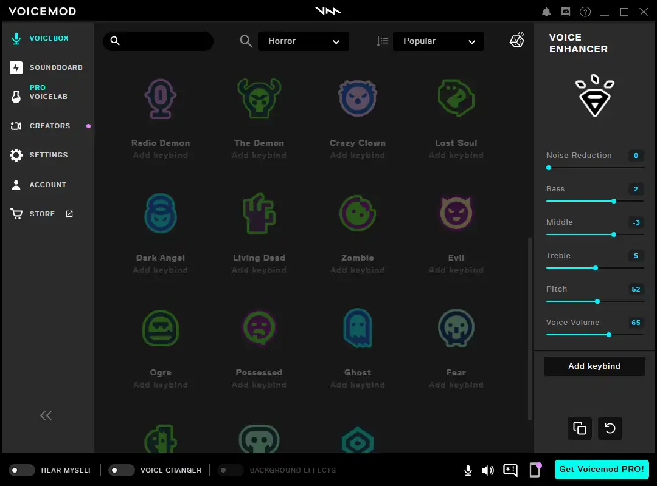
Task: Click the Treble value box showing 5
Action: 636,256
